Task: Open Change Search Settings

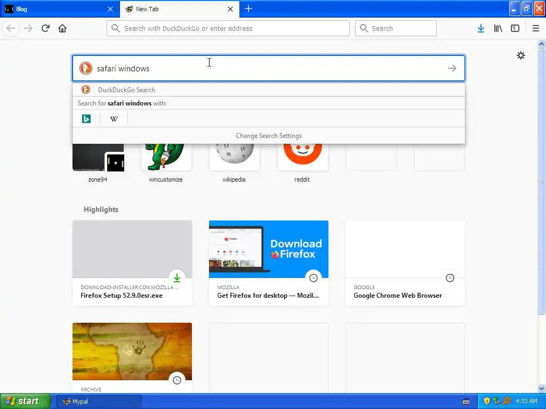Action: click(269, 136)
